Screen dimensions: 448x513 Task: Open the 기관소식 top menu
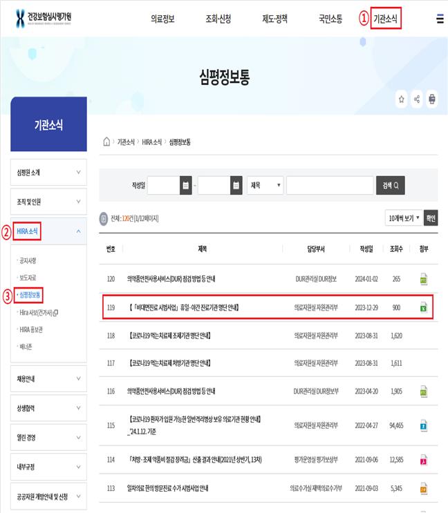click(x=385, y=19)
